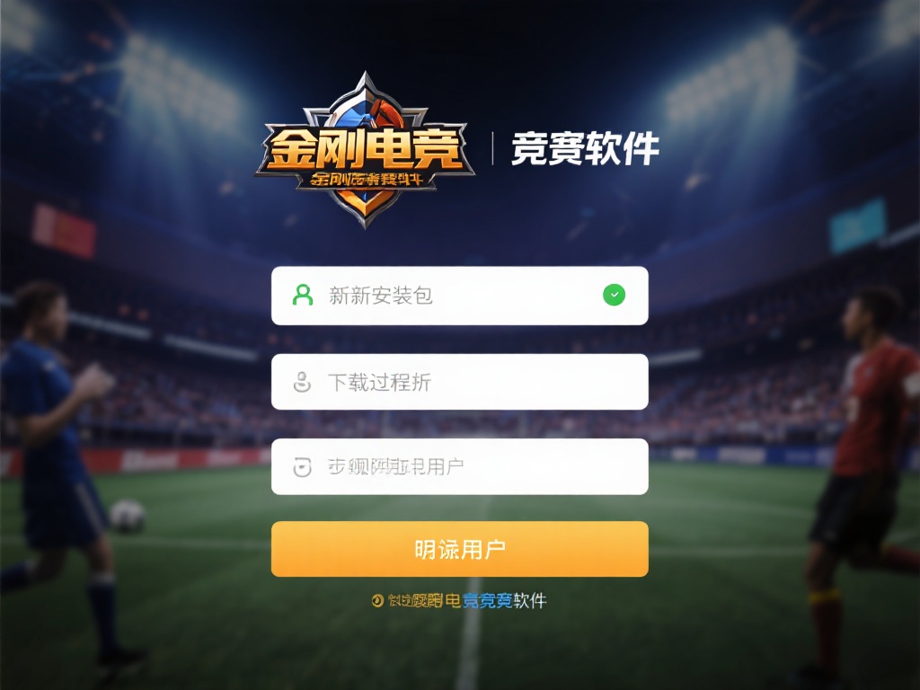Click the teal banner in the right stands
920x690 pixels.
pyautogui.click(x=857, y=226)
